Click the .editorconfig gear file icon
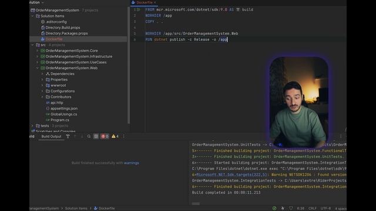 tap(43, 22)
